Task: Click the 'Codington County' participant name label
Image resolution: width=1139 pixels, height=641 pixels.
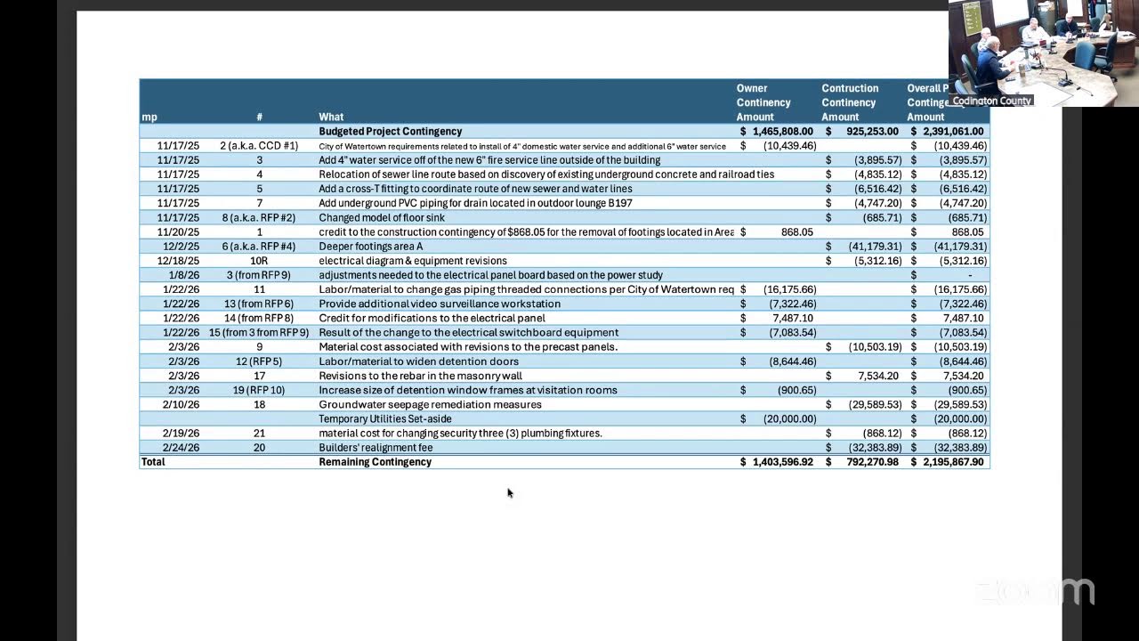Action: [991, 101]
